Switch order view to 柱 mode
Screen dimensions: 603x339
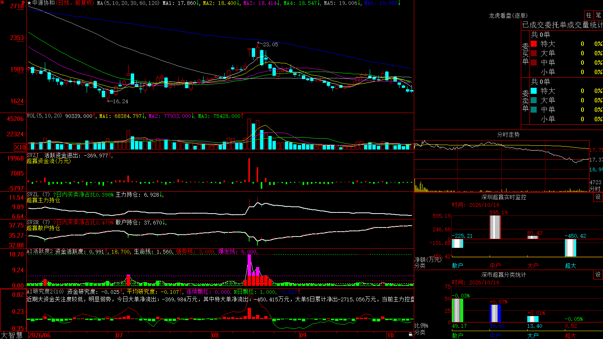(x=589, y=15)
